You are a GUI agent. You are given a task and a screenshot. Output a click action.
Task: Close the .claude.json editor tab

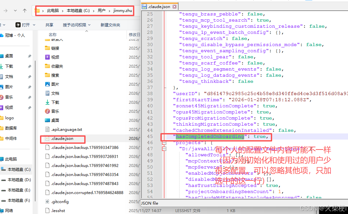174,7
